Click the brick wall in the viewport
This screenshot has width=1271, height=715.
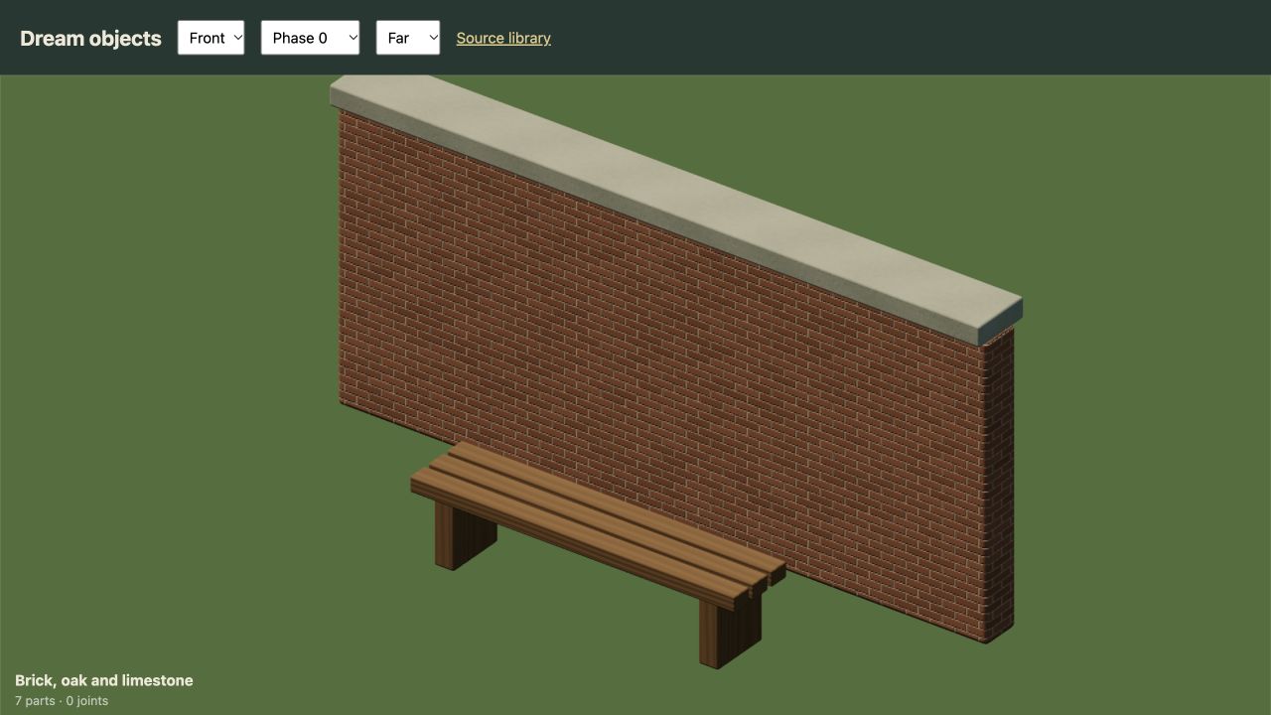coord(675,377)
